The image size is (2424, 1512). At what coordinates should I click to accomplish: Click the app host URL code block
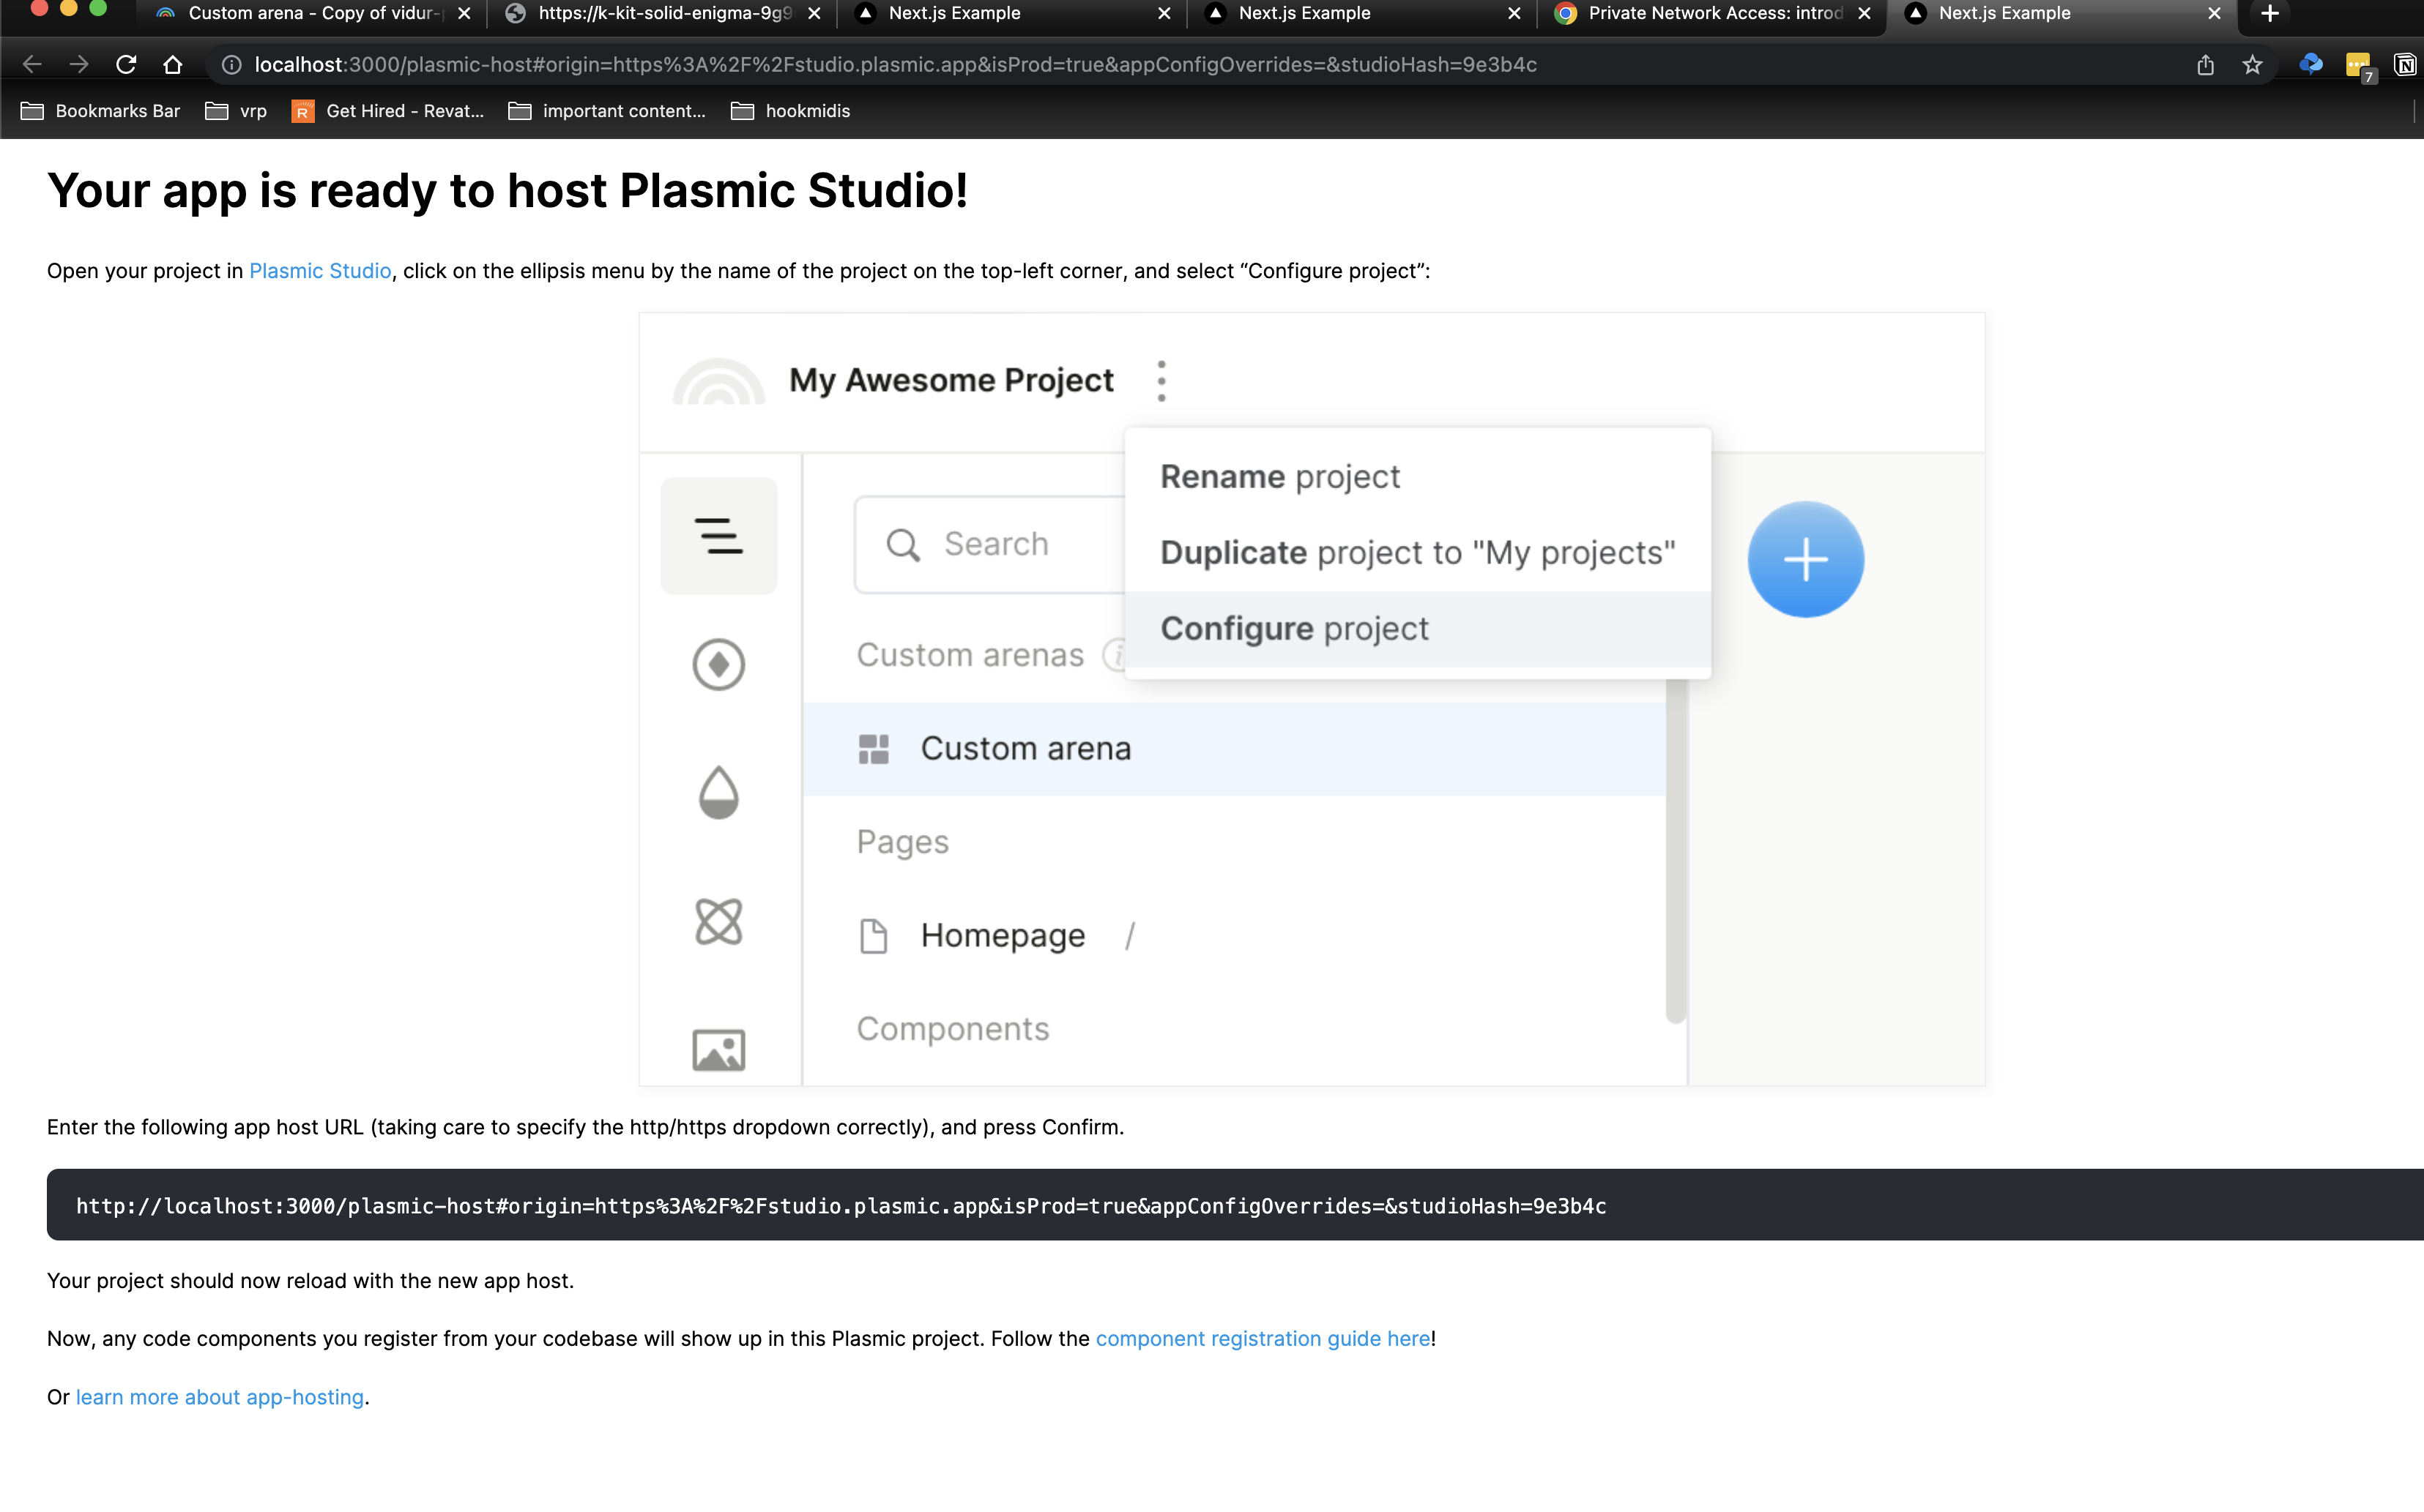(841, 1206)
